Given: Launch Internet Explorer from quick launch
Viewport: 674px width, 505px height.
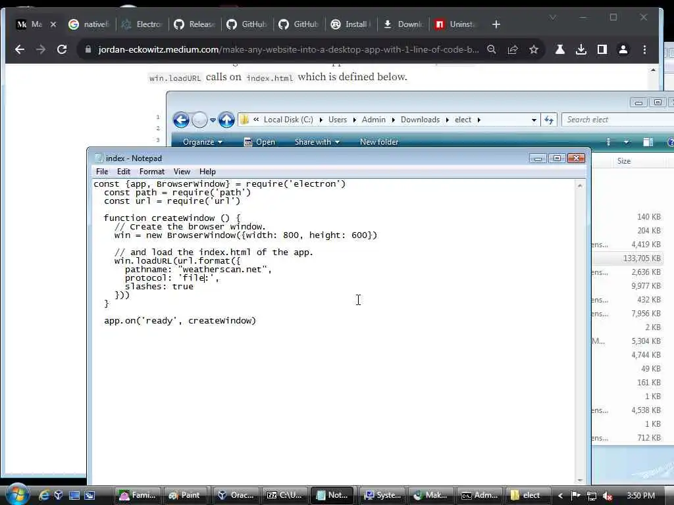Looking at the screenshot, I should pyautogui.click(x=44, y=495).
